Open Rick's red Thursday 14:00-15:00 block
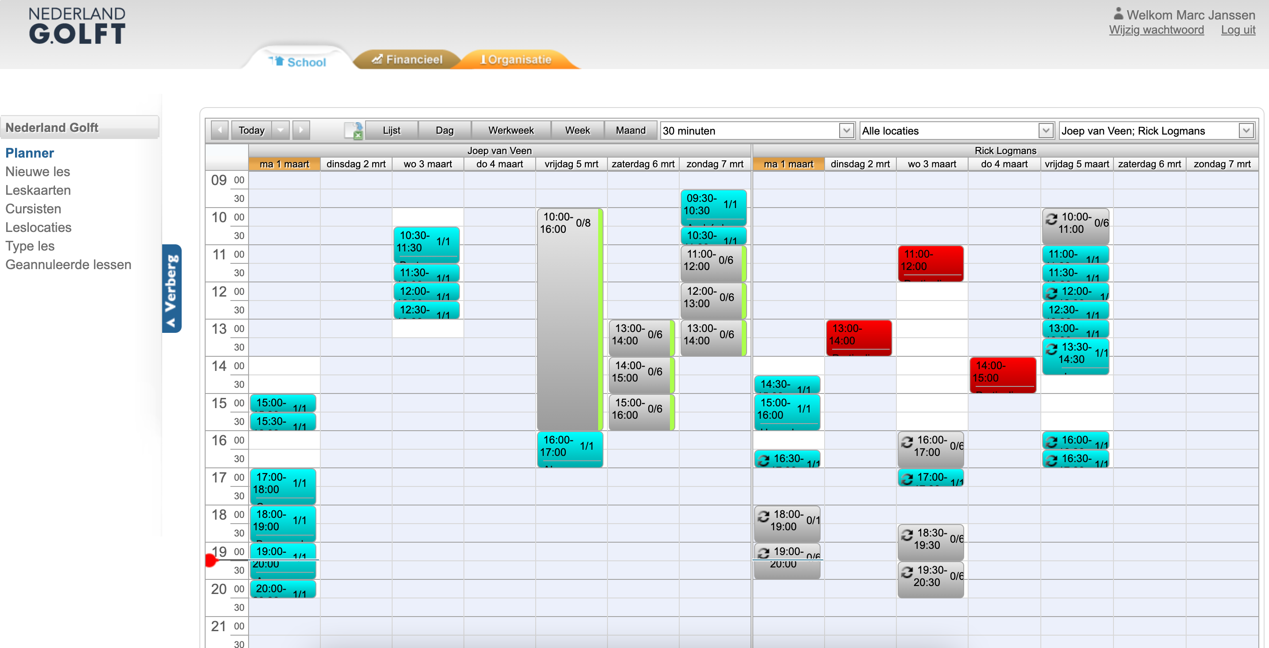This screenshot has height=648, width=1269. (1003, 375)
